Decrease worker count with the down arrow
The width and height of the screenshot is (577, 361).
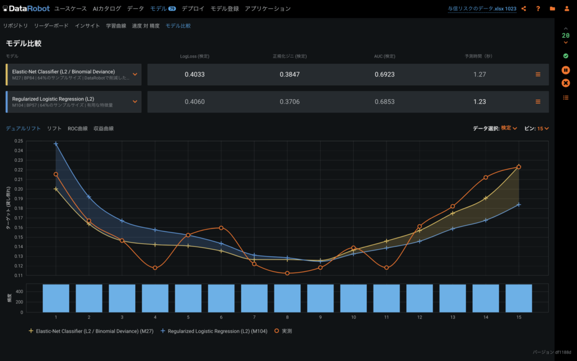point(566,43)
